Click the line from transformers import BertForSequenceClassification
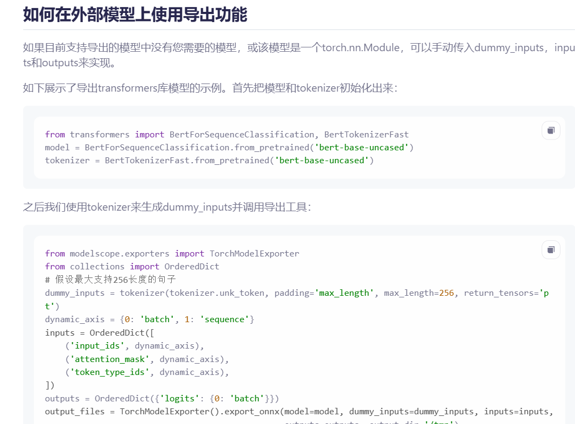This screenshot has width=575, height=424. 227,134
